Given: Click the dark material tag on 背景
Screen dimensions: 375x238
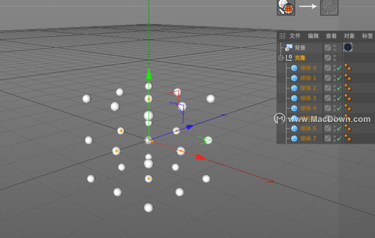Looking at the screenshot, I should tap(348, 47).
